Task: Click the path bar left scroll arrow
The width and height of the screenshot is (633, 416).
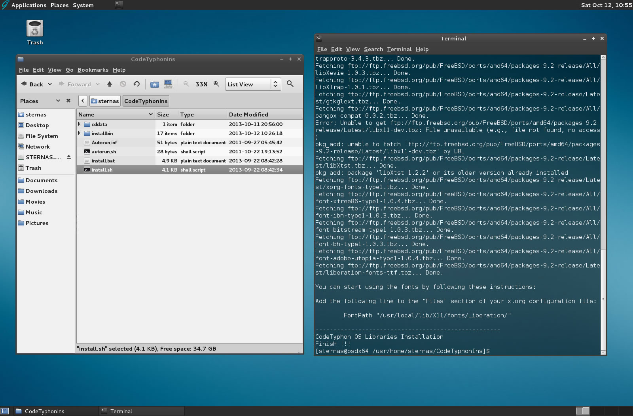Action: tap(83, 101)
